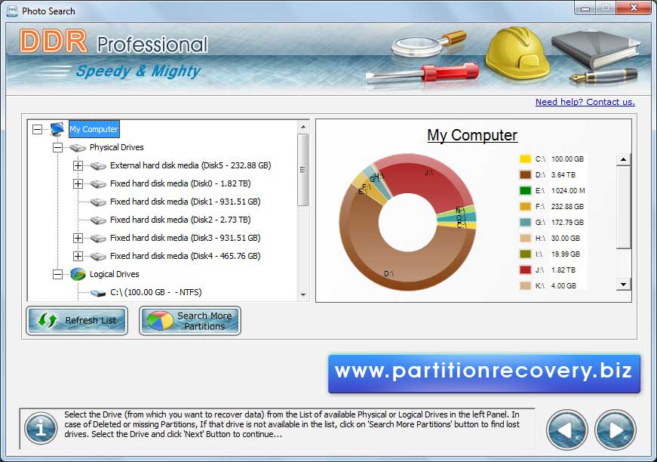The width and height of the screenshot is (657, 462).
Task: Select Fixed hard disk media Disk2 - 2.73 TB
Action: point(180,220)
